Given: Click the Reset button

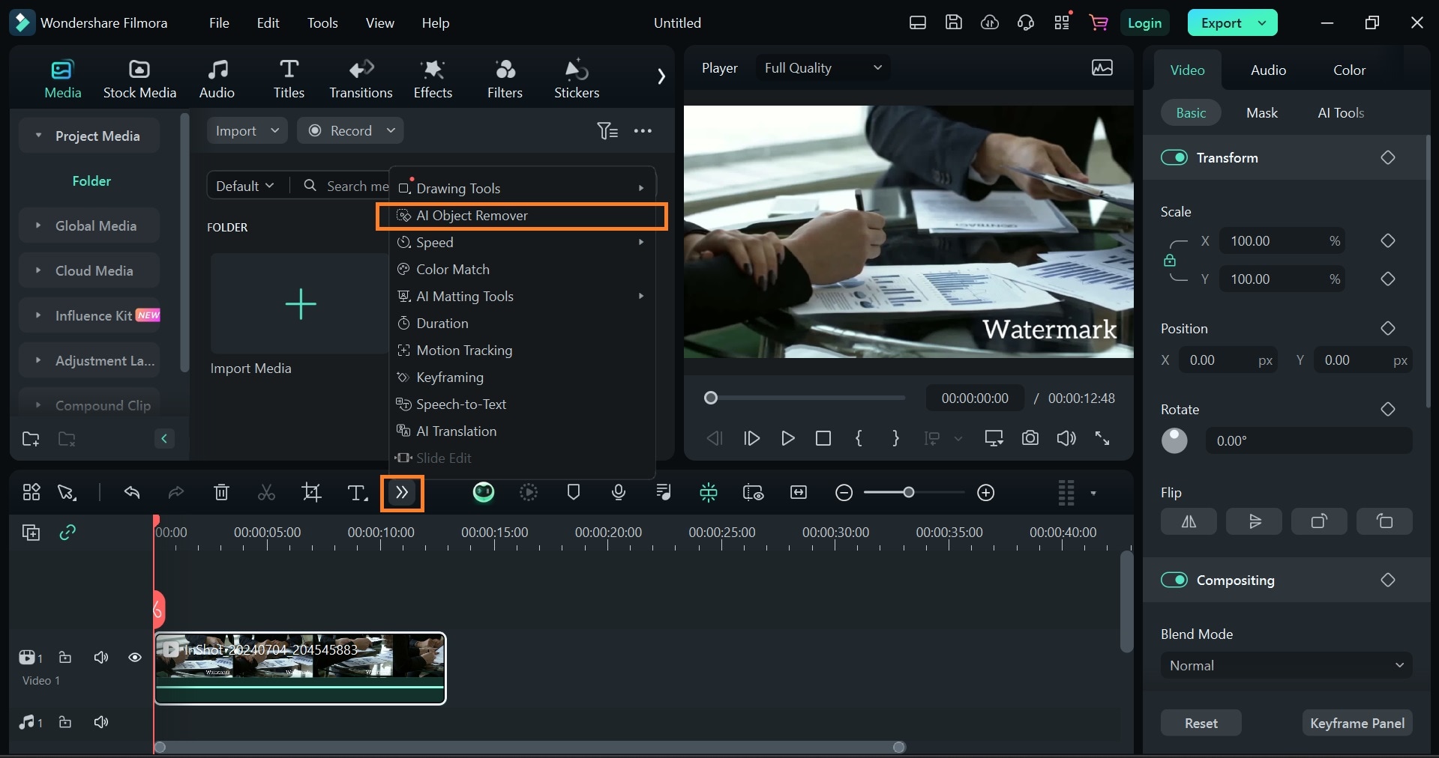Looking at the screenshot, I should coord(1201,723).
